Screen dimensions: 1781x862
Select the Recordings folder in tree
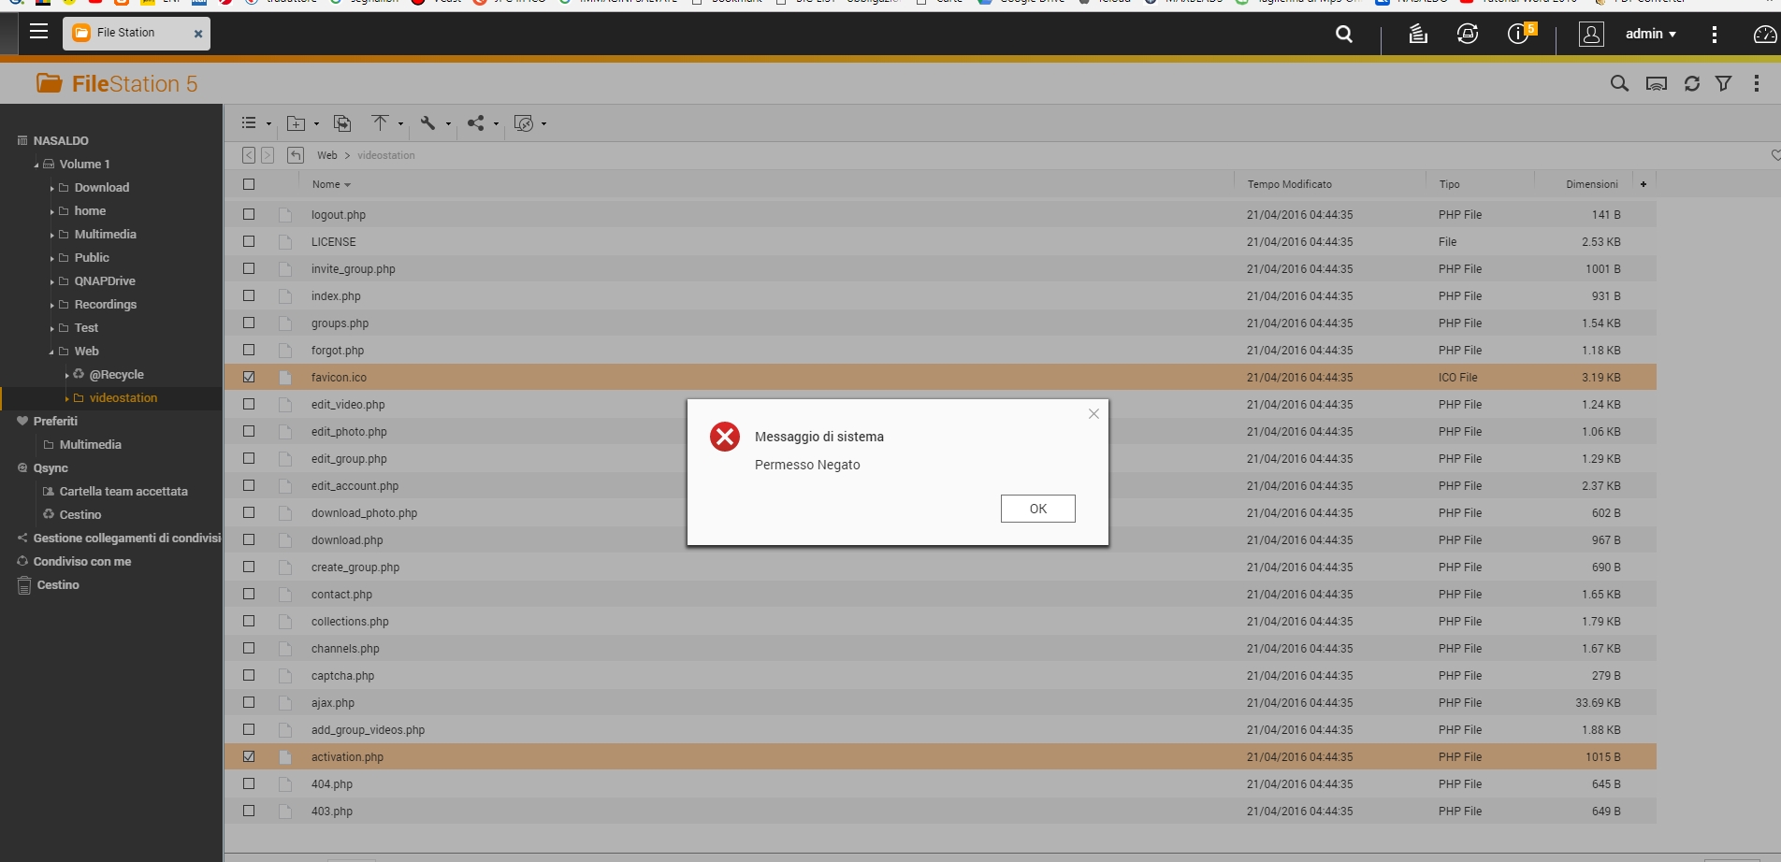pos(105,305)
